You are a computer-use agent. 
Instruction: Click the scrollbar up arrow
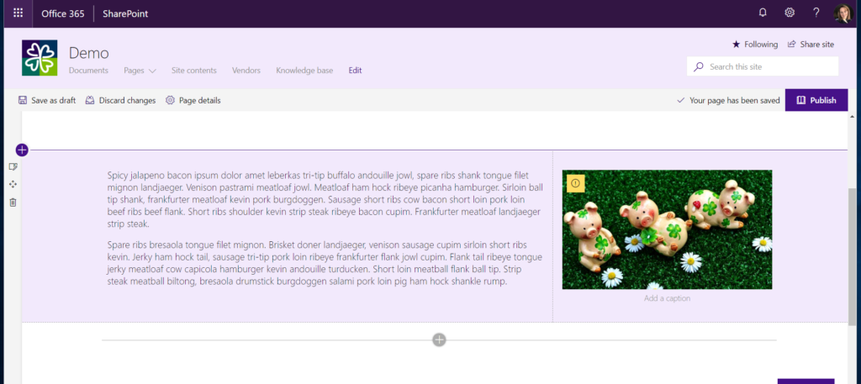853,117
